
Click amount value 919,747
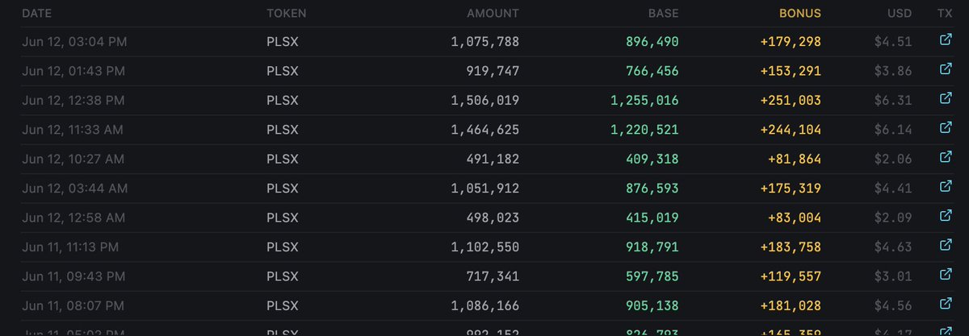point(493,71)
